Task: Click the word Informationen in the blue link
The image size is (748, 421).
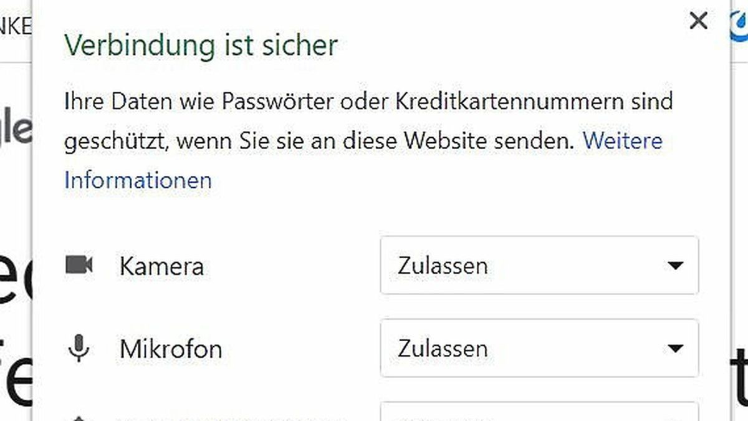Action: [136, 180]
